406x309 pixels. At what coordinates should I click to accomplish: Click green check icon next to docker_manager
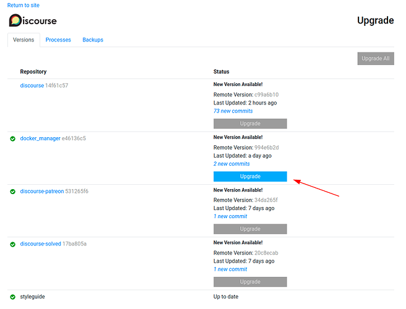pos(12,139)
